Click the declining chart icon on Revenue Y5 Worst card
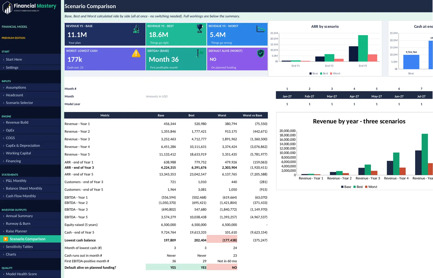The image size is (433, 278). click(261, 28)
